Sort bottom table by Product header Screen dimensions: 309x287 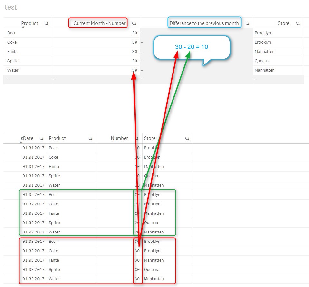click(57, 138)
